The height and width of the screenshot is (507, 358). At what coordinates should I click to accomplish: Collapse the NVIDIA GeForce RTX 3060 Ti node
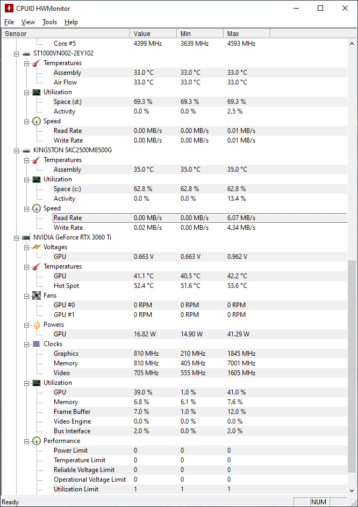(17, 237)
